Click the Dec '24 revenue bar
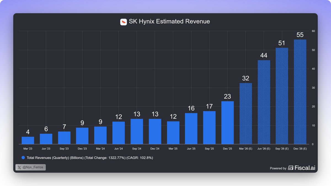 tap(155, 131)
